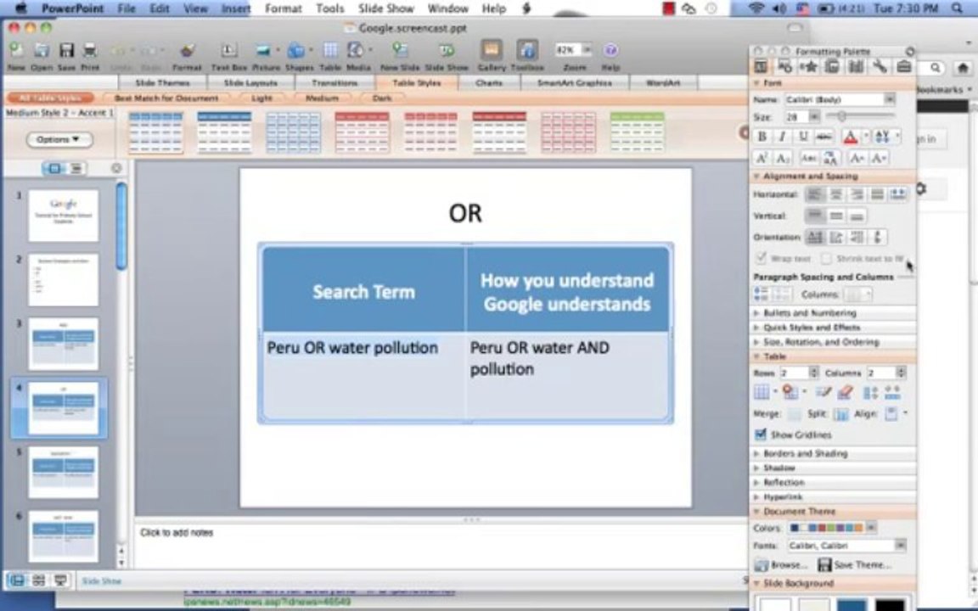978x611 pixels.
Task: Toggle Italic in the Formatting Palette
Action: [x=782, y=137]
